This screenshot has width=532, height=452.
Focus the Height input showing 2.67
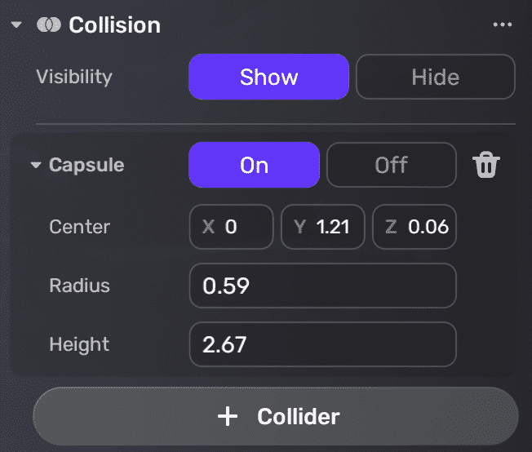[x=322, y=345]
